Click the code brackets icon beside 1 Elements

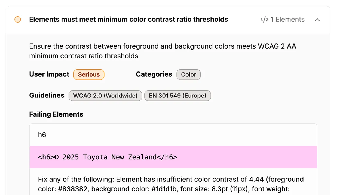click(264, 20)
